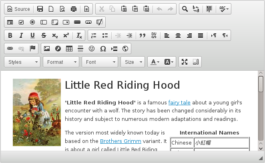Insert special character with Omega icon

tap(103, 49)
